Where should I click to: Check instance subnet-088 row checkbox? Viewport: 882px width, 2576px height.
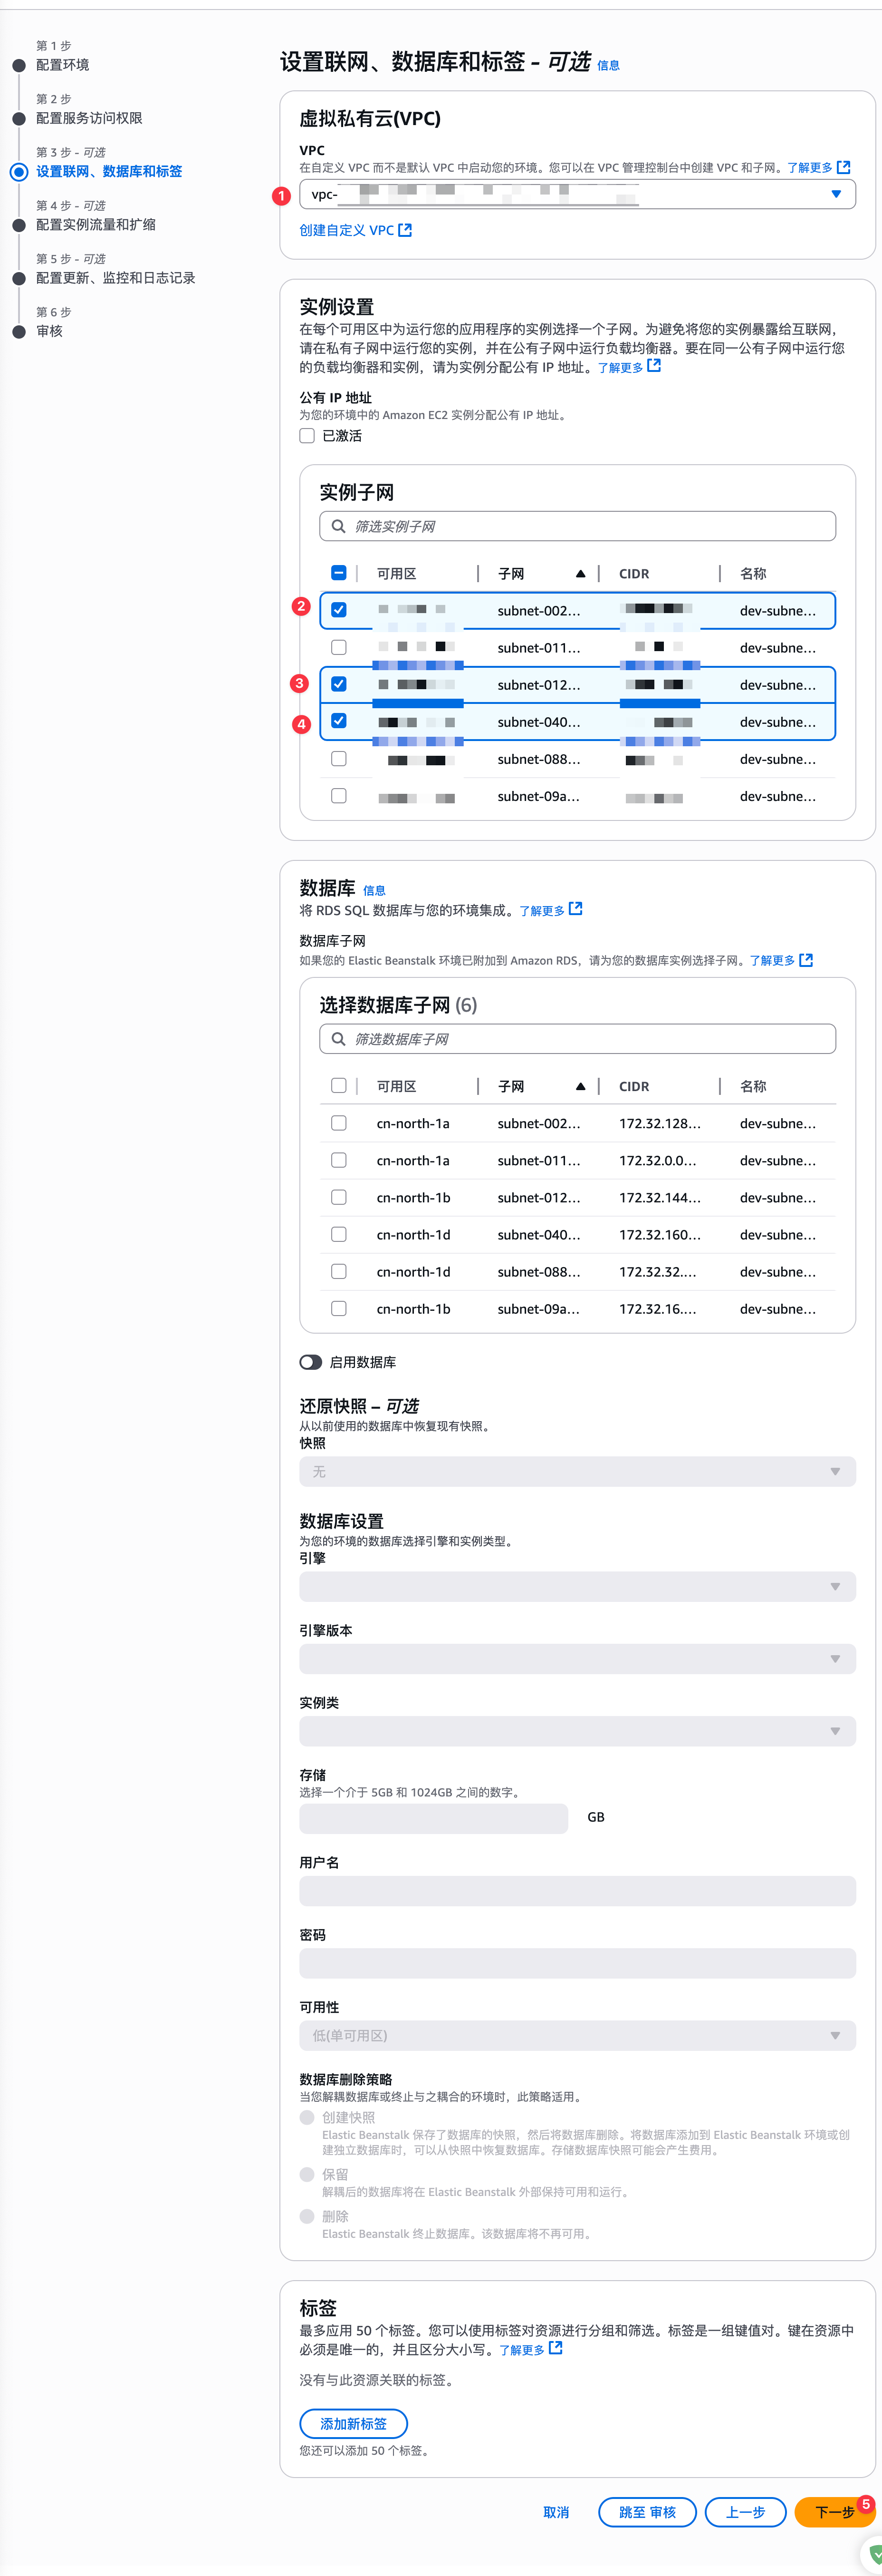[x=339, y=759]
